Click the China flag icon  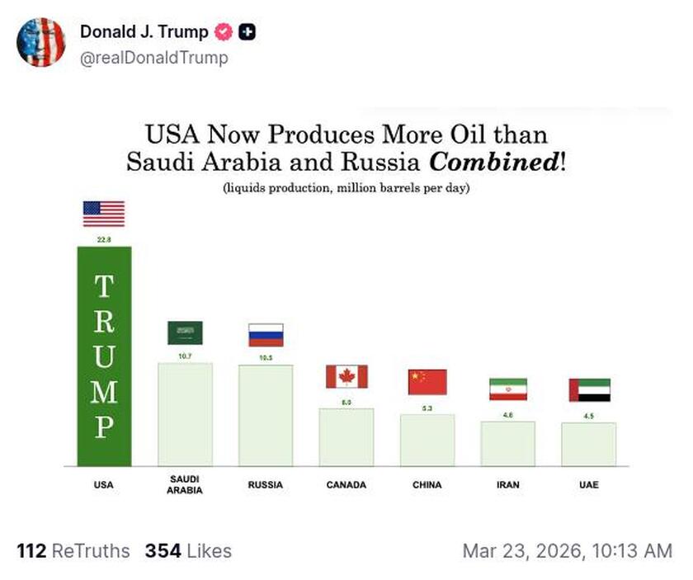[x=427, y=381]
